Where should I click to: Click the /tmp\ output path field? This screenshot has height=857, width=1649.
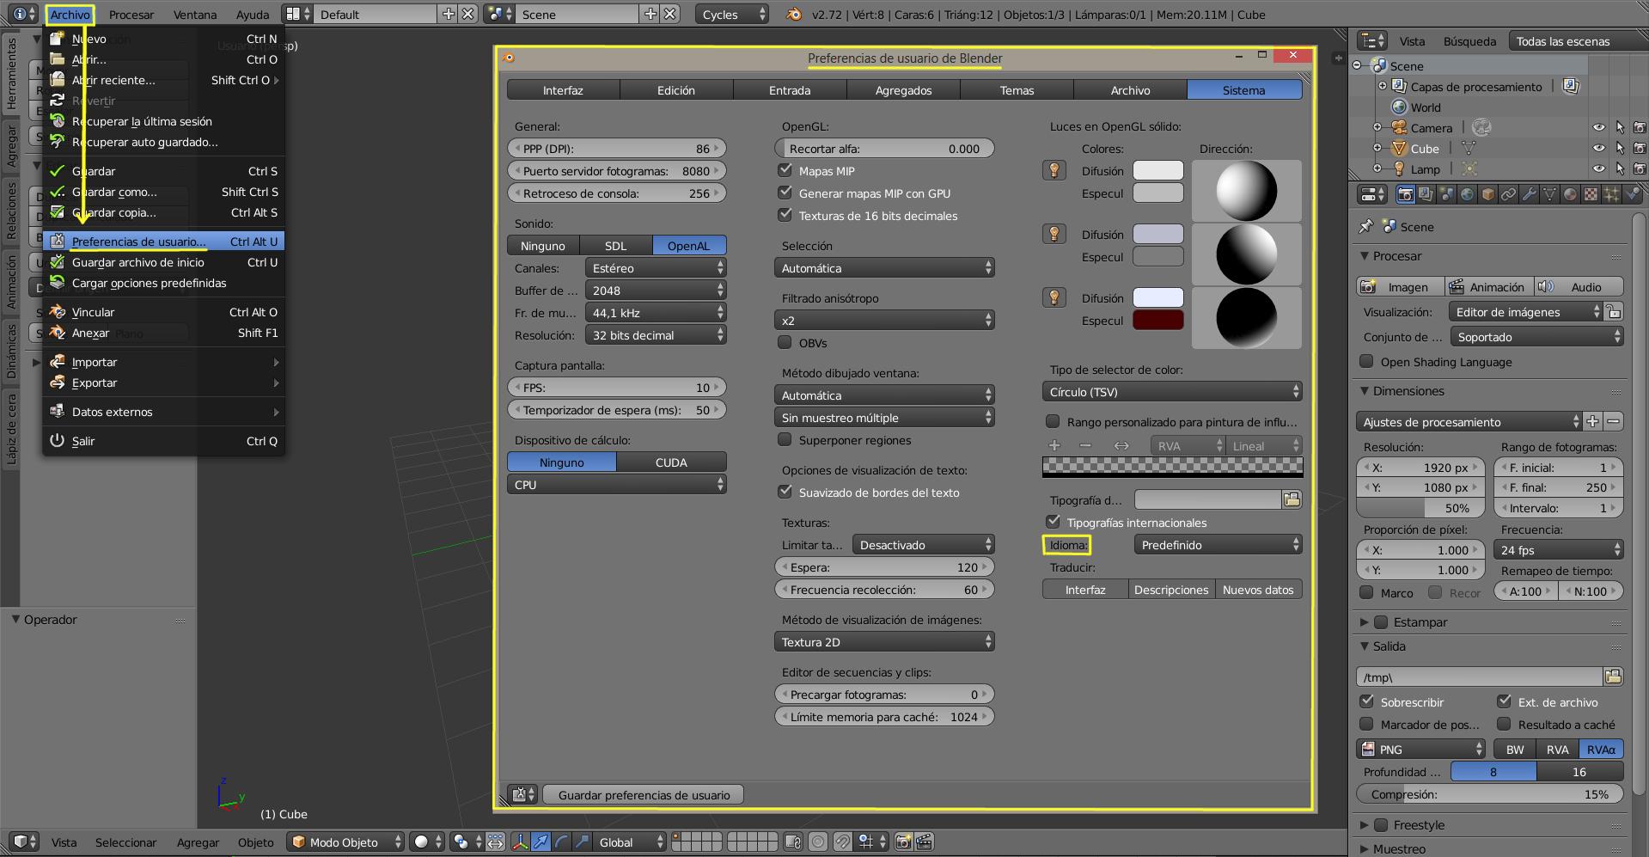point(1480,676)
